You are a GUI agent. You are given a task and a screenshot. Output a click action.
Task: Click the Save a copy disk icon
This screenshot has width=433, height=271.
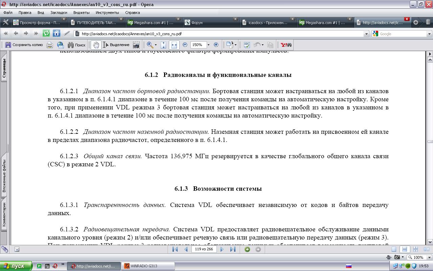tap(8, 45)
